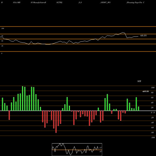Viewport: 156px width, 156px height.
Task: Click the 'SI & MR' header label
Action: coord(17,2)
